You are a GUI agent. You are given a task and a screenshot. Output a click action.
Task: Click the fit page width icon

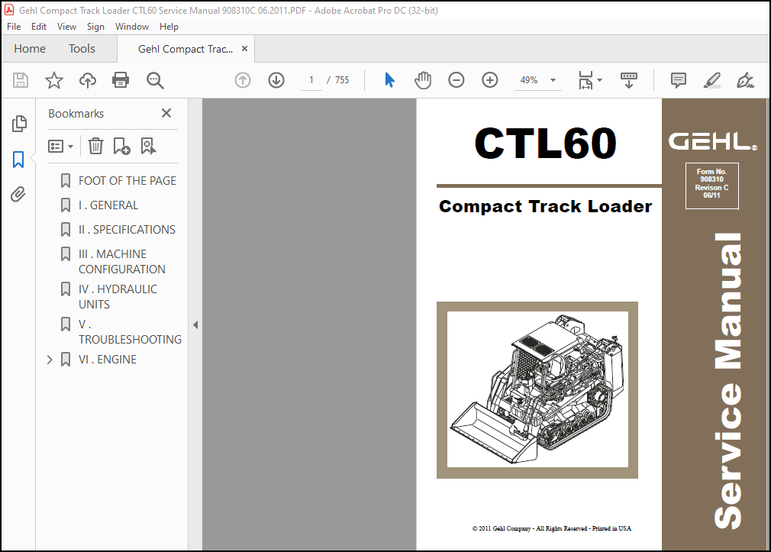586,80
